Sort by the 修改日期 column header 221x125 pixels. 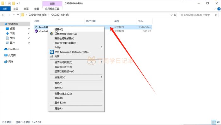click(91, 21)
